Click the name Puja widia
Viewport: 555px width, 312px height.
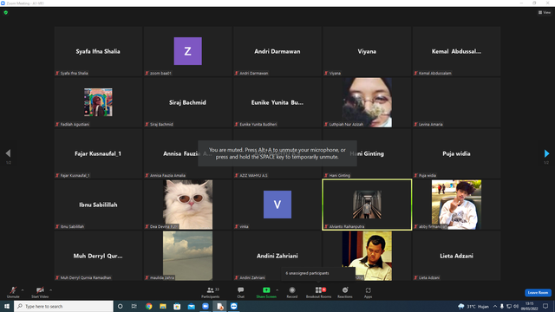point(456,153)
